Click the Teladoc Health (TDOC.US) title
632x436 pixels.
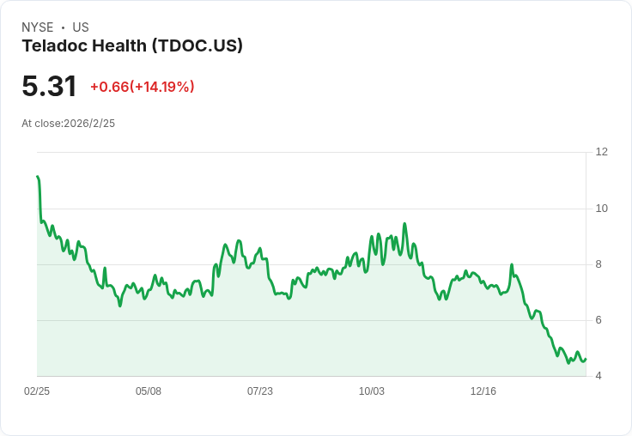coord(132,46)
